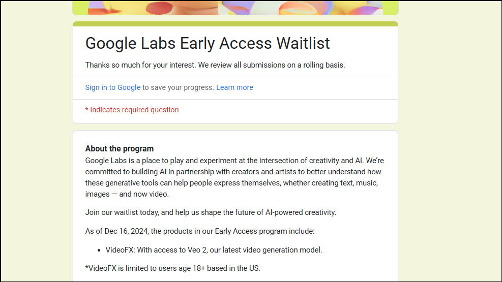Click the 'We review all submissions' sentence
Screen dimensions: 502x282
point(272,65)
